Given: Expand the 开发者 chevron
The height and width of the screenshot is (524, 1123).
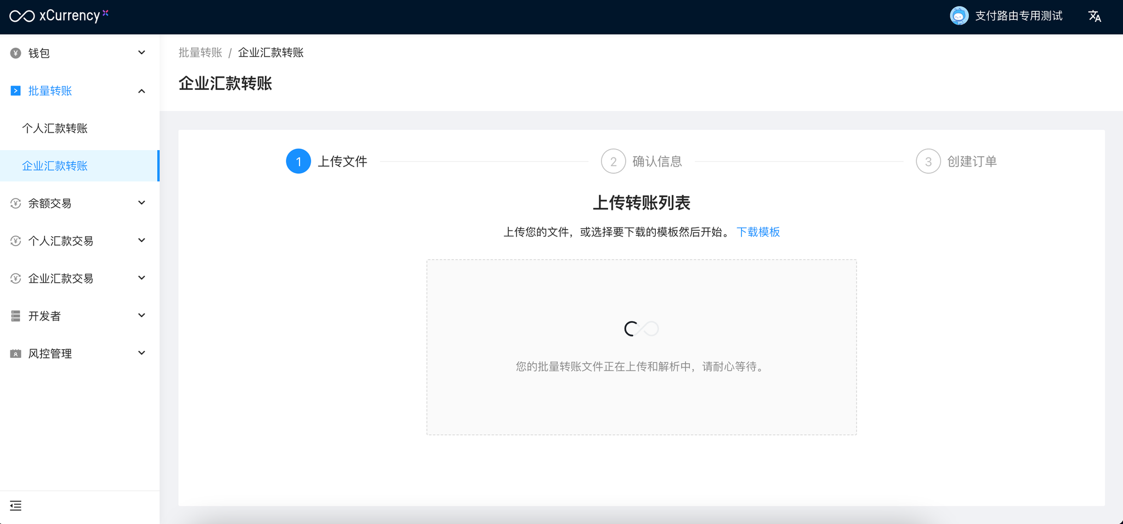Looking at the screenshot, I should click(141, 315).
